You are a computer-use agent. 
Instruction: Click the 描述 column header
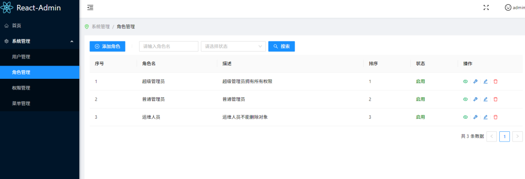(x=227, y=64)
